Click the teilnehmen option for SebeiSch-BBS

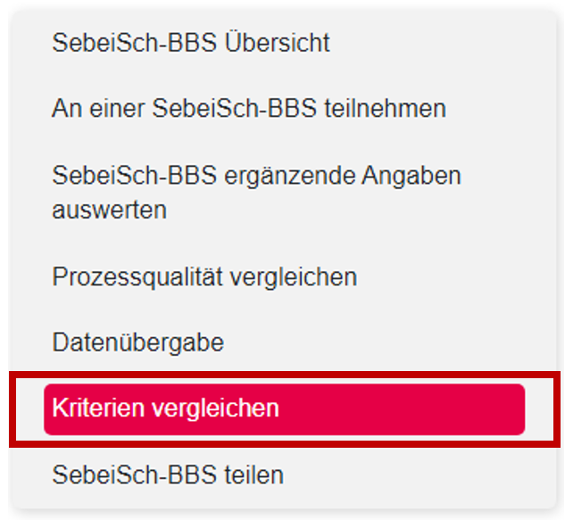249,109
